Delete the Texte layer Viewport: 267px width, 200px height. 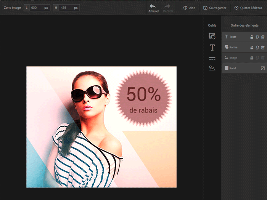(x=262, y=37)
